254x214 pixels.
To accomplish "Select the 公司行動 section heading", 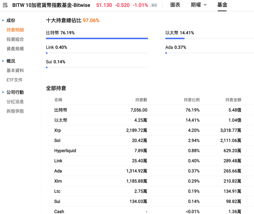I will coord(15,92).
